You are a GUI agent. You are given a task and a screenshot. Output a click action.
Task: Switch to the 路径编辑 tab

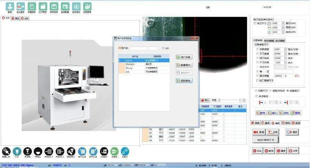[x=269, y=41]
